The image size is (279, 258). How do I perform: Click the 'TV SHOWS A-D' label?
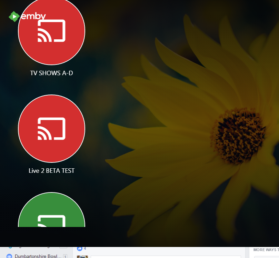tap(52, 73)
